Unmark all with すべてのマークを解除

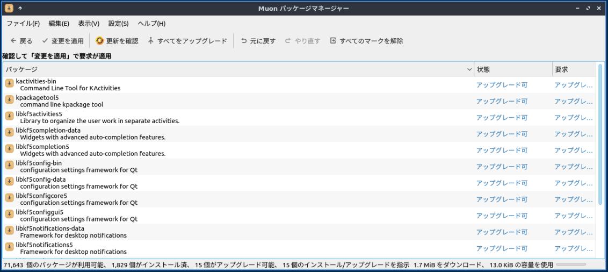[366, 41]
